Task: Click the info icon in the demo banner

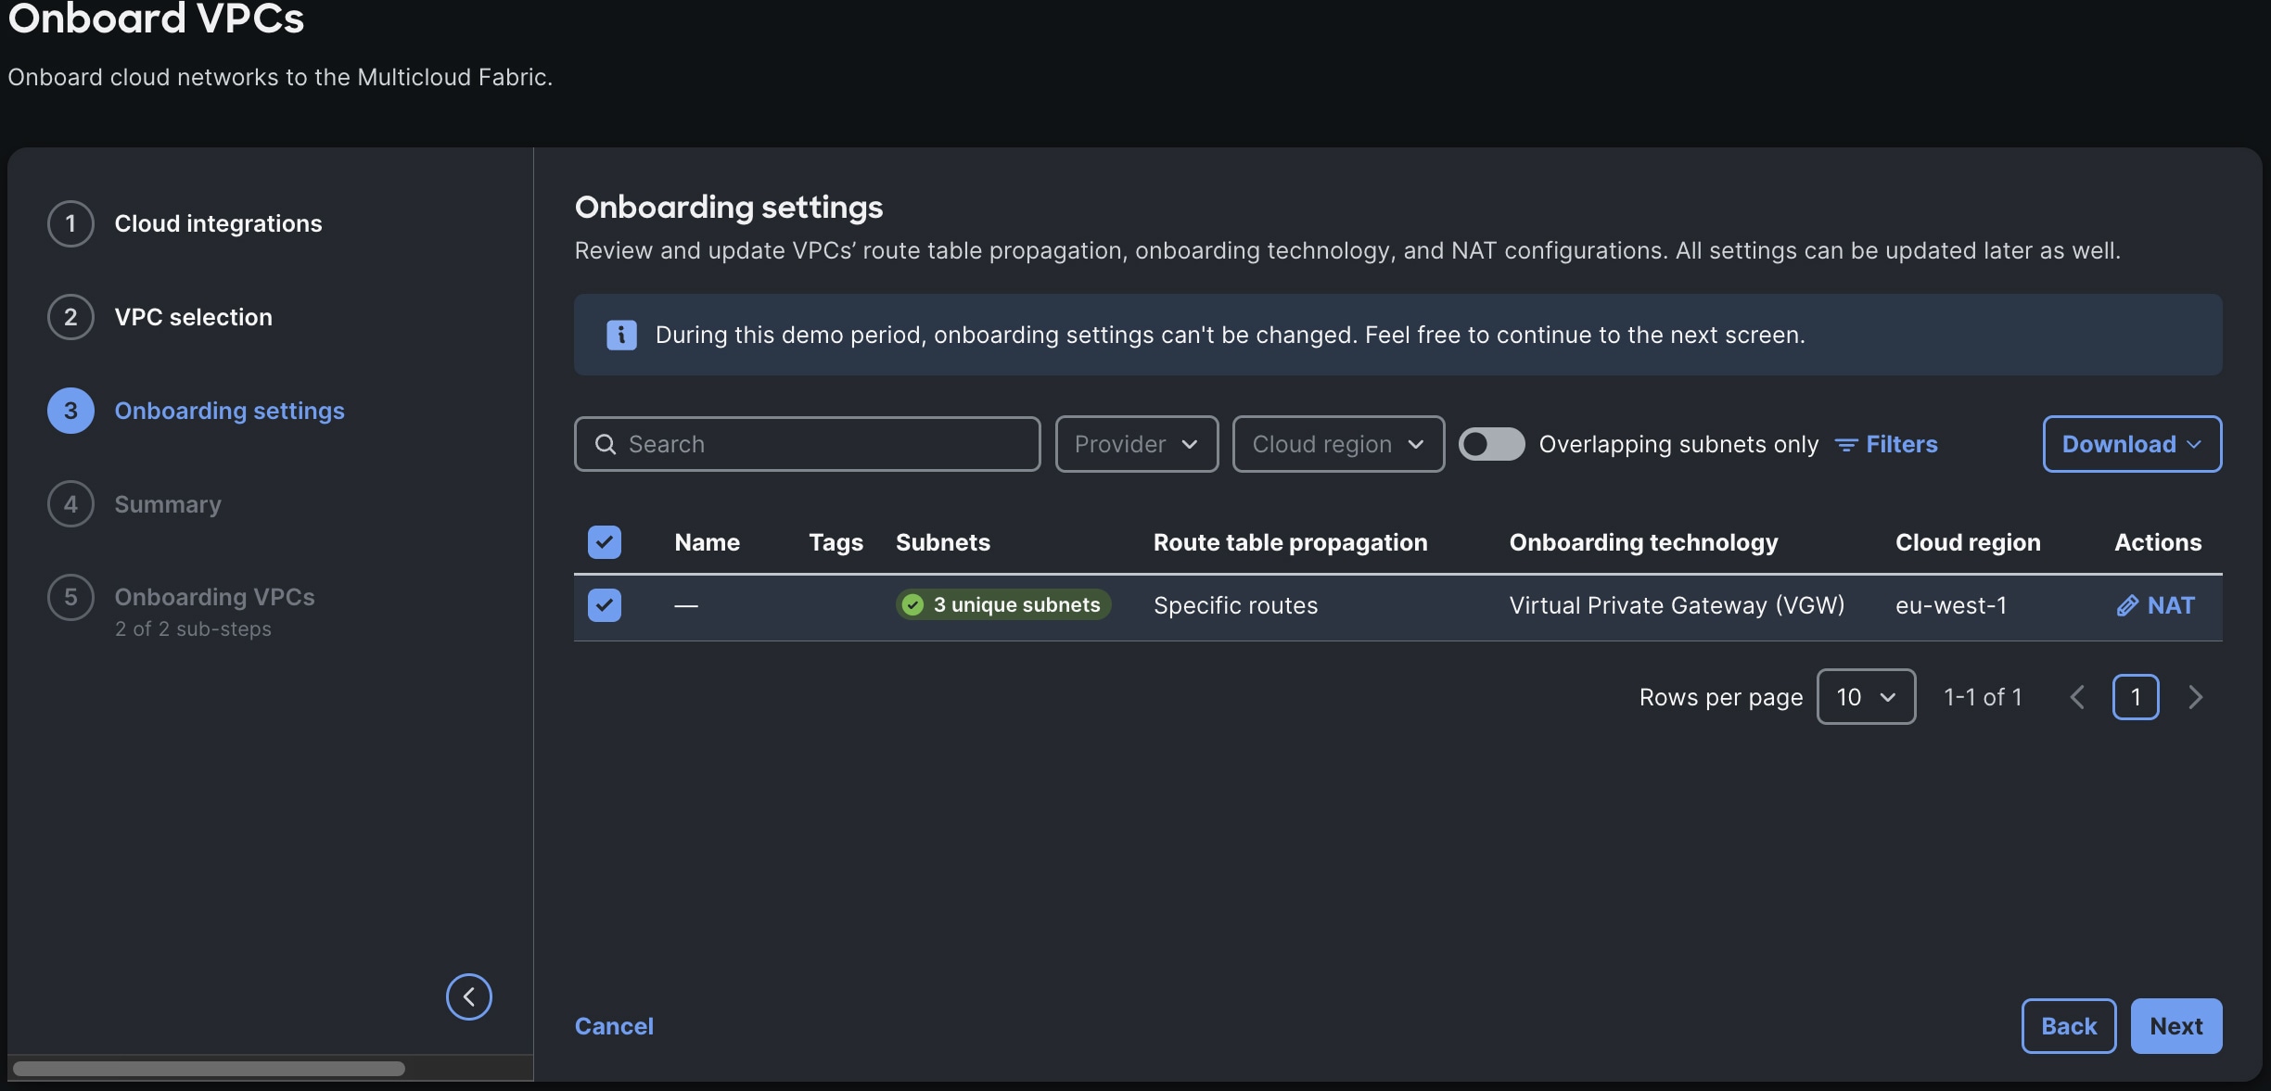Action: point(621,335)
